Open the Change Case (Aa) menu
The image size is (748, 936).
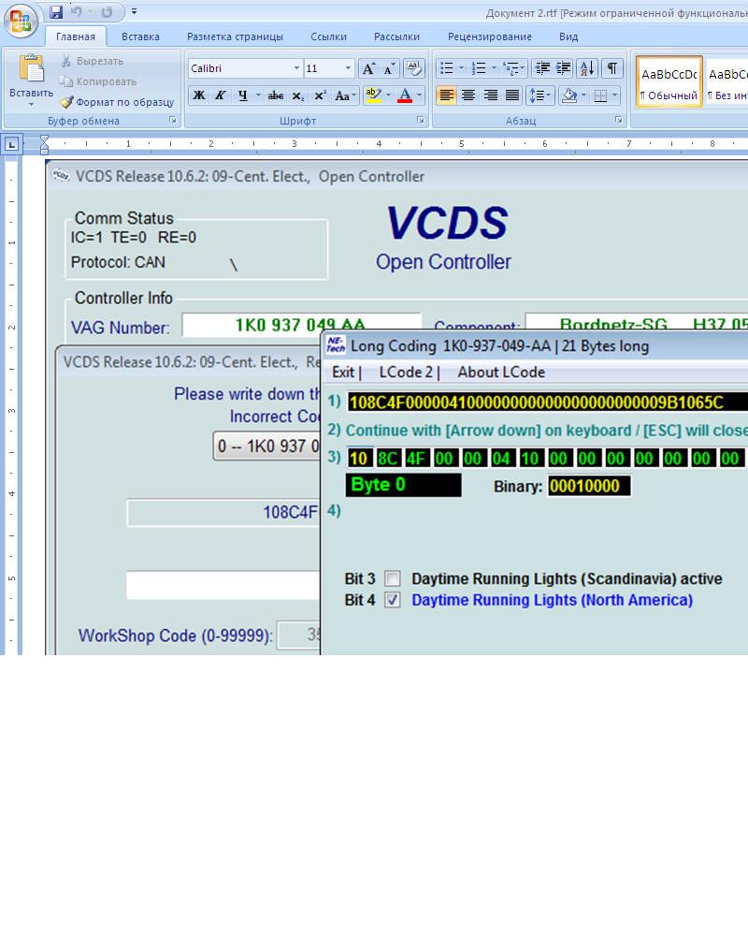(345, 95)
